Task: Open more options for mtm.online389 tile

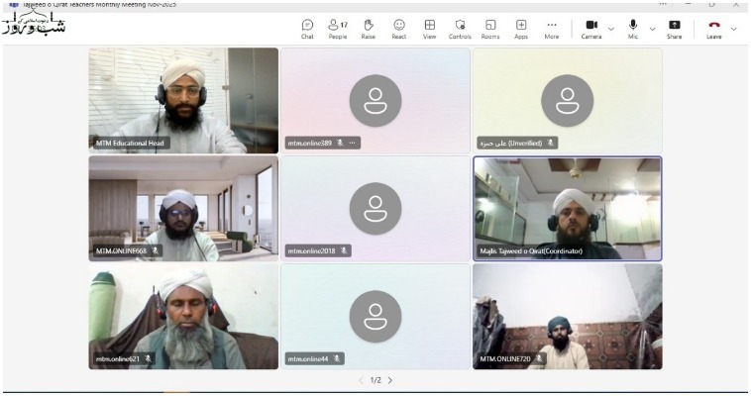Action: click(352, 143)
